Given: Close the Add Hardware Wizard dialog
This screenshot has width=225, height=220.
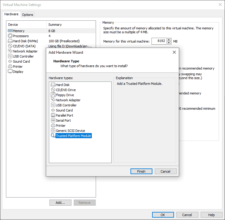Looking at the screenshot, I should [174, 52].
